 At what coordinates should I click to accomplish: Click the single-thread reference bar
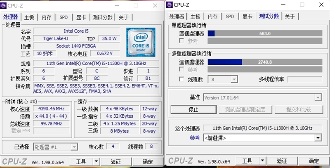click(x=265, y=40)
